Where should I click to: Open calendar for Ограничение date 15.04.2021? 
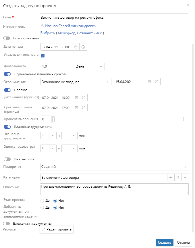pyautogui.click(x=149, y=82)
